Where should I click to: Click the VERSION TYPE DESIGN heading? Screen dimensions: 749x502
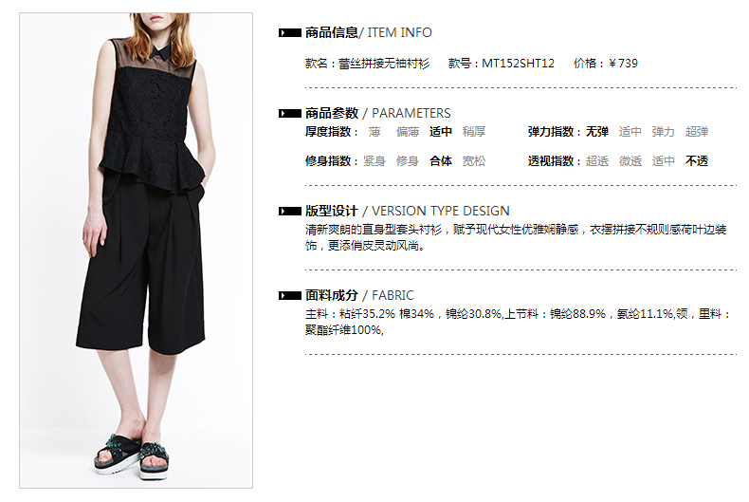pyautogui.click(x=441, y=211)
